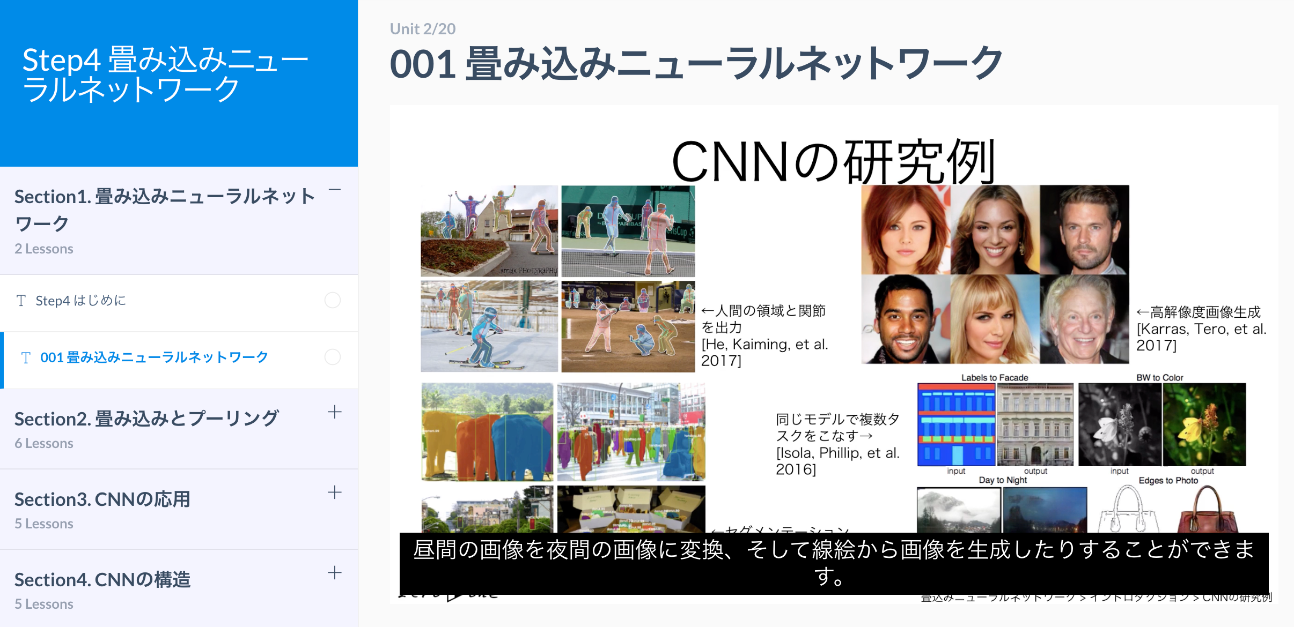Screen dimensions: 1294x627
Task: Mark Step4 はじめに lesson completion circle
Action: point(332,300)
